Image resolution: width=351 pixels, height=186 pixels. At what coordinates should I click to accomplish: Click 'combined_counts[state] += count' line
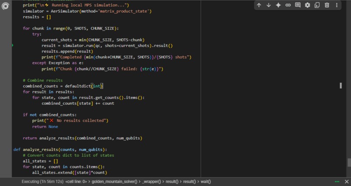[78, 103]
